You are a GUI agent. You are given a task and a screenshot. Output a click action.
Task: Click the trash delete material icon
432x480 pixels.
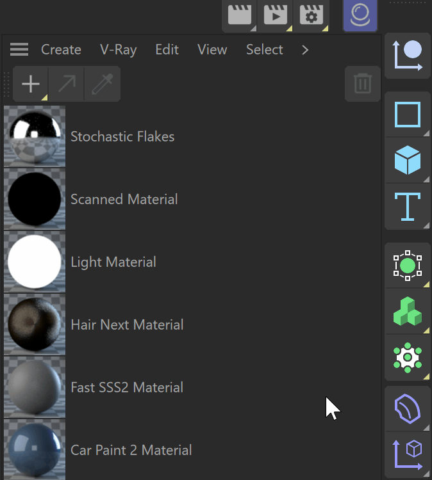tap(363, 84)
